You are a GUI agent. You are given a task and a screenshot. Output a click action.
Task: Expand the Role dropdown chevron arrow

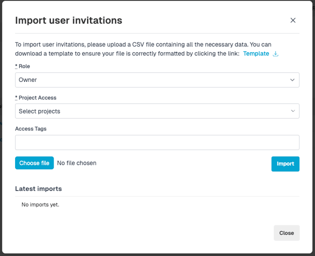click(x=292, y=80)
